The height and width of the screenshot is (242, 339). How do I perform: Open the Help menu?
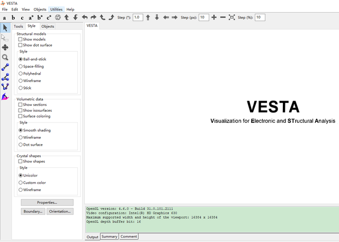click(70, 10)
